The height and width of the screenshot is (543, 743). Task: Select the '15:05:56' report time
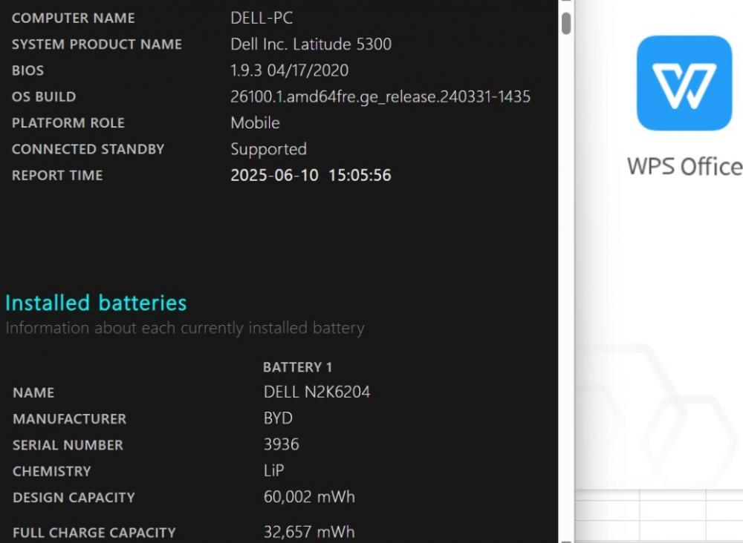(360, 176)
